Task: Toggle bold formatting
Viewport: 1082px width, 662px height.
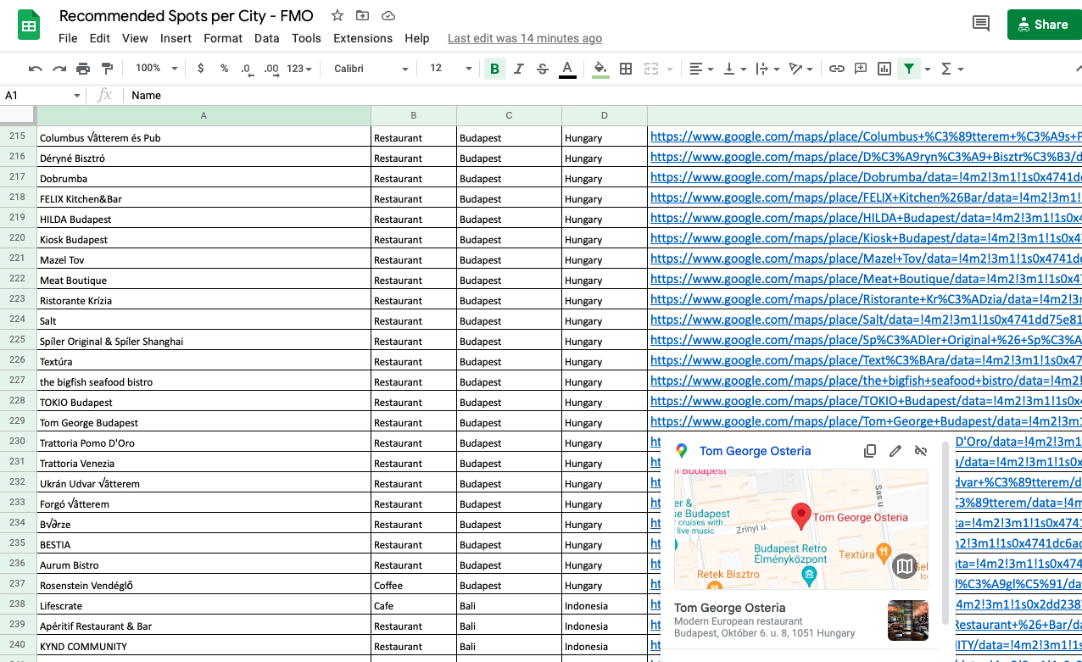Action: [494, 69]
